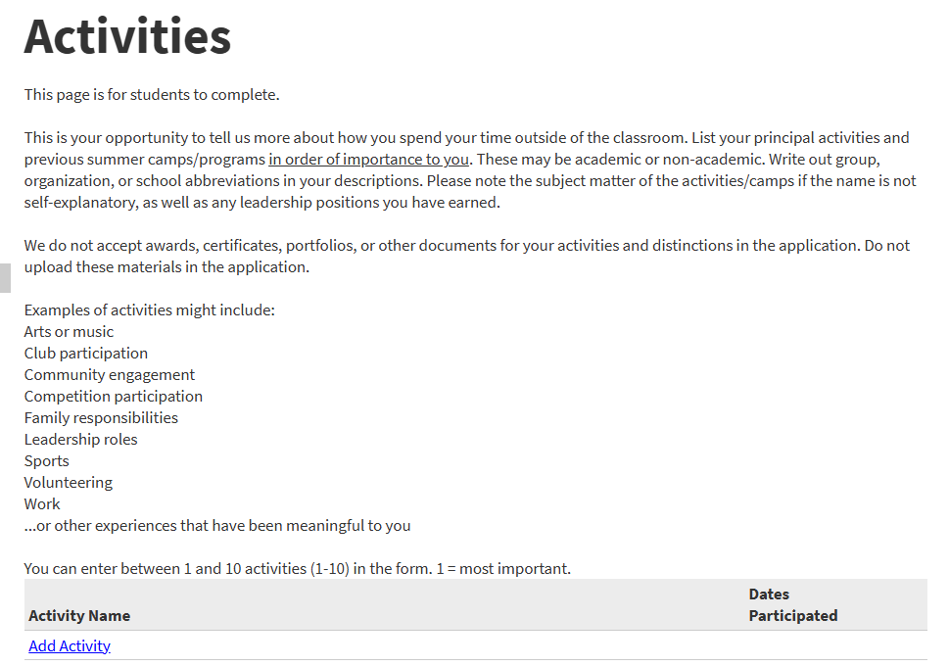Click the 'Sports' example entry
The width and height of the screenshot is (949, 666).
click(47, 461)
